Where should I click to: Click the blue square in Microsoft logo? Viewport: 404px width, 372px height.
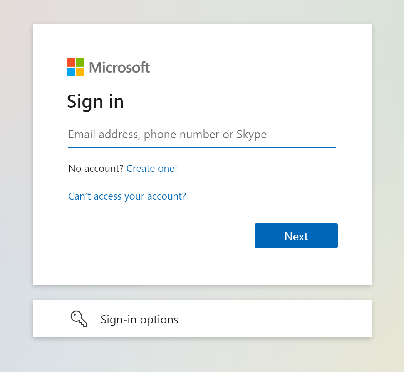pos(71,72)
